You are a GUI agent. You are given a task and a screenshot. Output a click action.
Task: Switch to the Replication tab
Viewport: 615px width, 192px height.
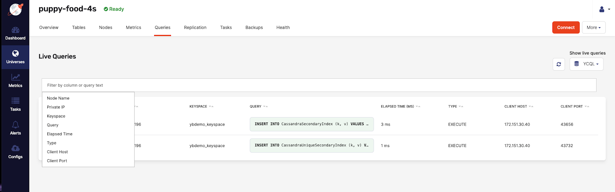click(195, 28)
